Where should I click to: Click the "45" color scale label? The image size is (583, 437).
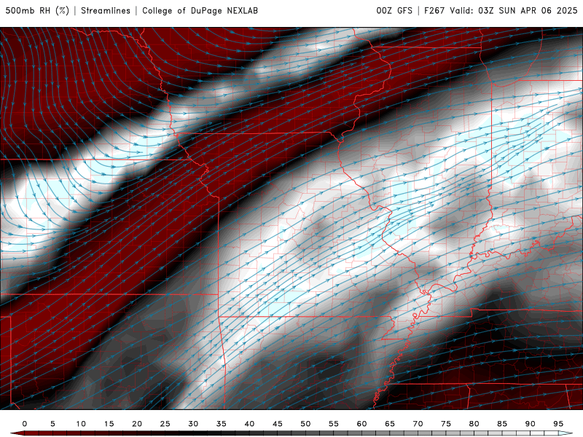[x=278, y=424]
